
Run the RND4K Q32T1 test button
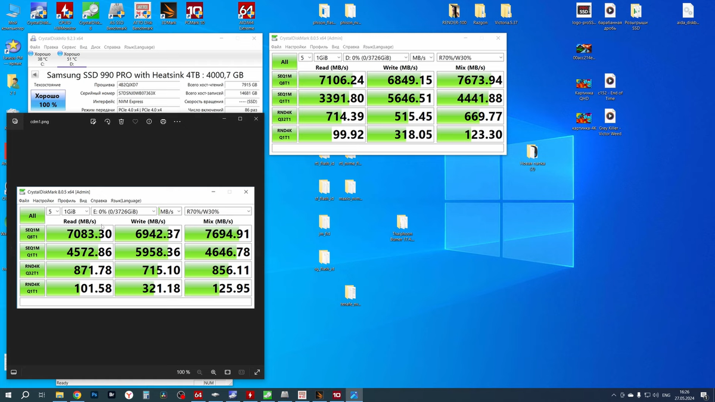click(x=284, y=116)
